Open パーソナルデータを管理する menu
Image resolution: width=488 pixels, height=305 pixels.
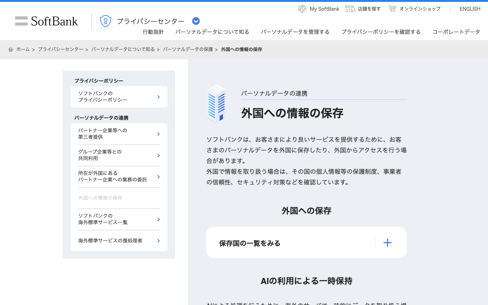(x=295, y=32)
